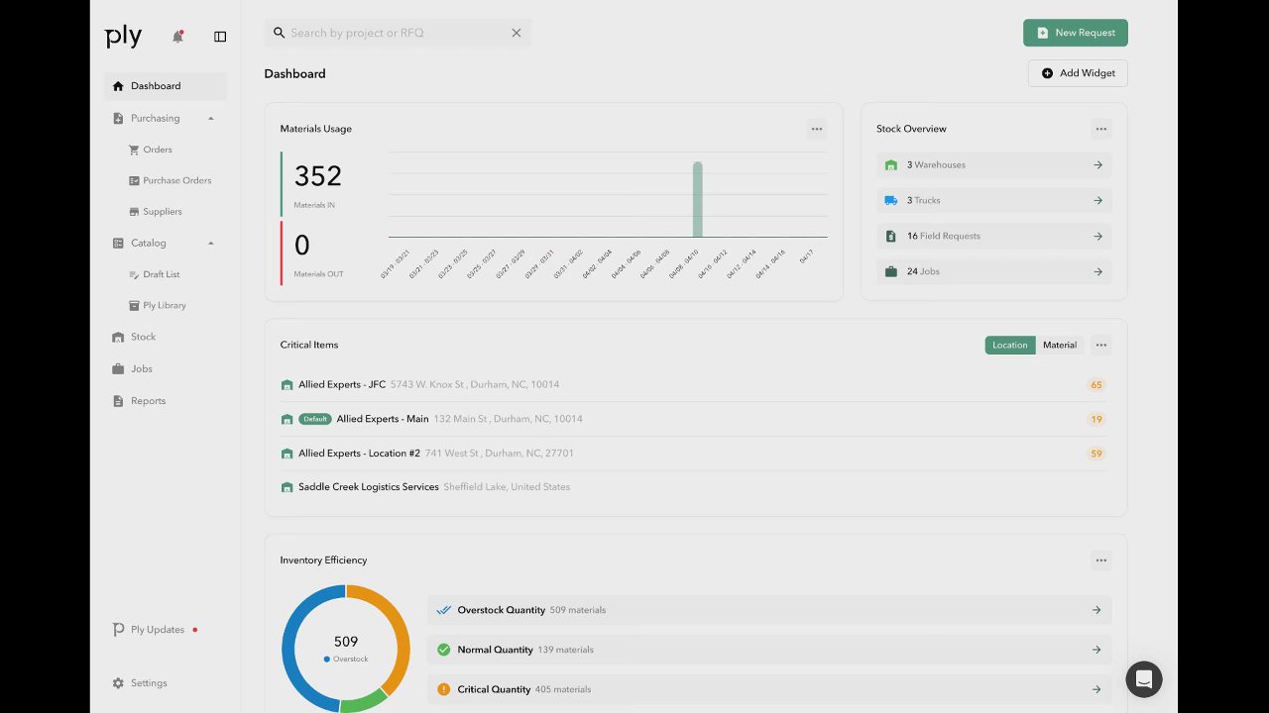Select Allied Experts - Main location
1269x713 pixels.
coord(694,419)
